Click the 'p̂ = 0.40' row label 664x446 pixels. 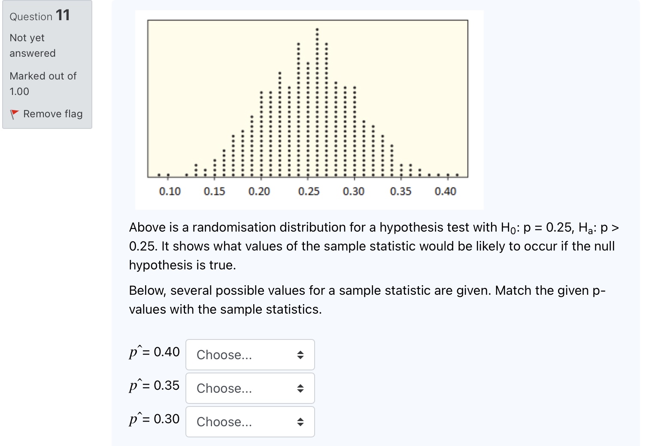155,352
